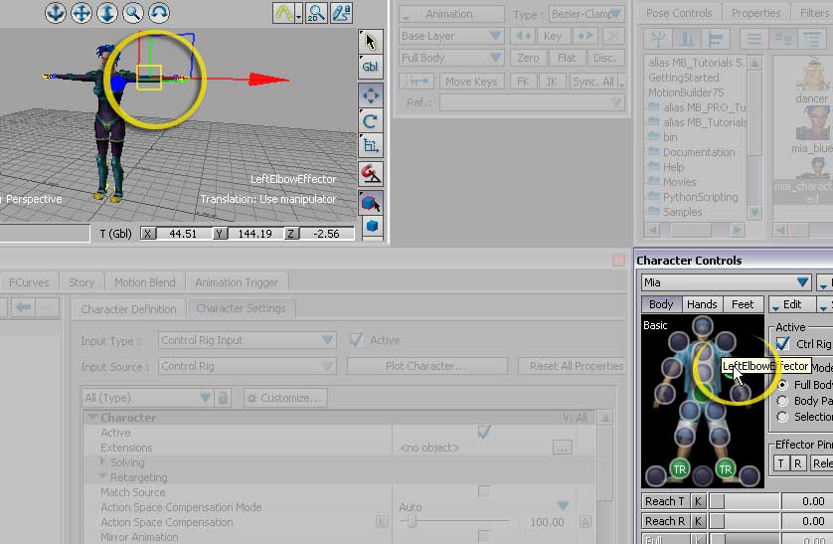833x544 pixels.
Task: Select the arrow selection tool
Action: coord(370,41)
